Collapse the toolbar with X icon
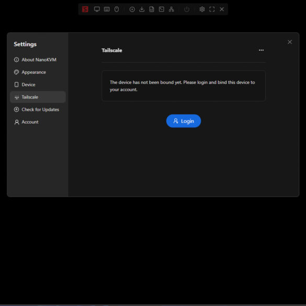Image resolution: width=306 pixels, height=306 pixels. coord(222,9)
